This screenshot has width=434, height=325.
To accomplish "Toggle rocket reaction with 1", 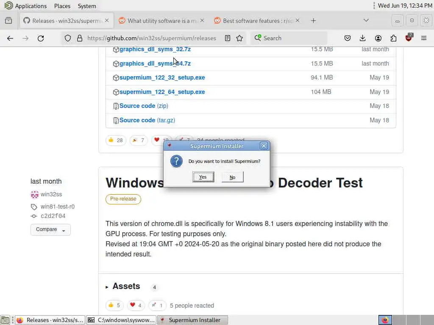I will click(x=157, y=306).
